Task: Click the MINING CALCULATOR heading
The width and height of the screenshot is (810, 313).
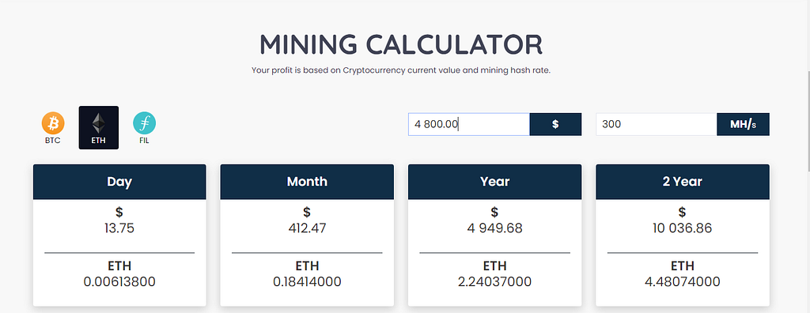Action: point(401,44)
